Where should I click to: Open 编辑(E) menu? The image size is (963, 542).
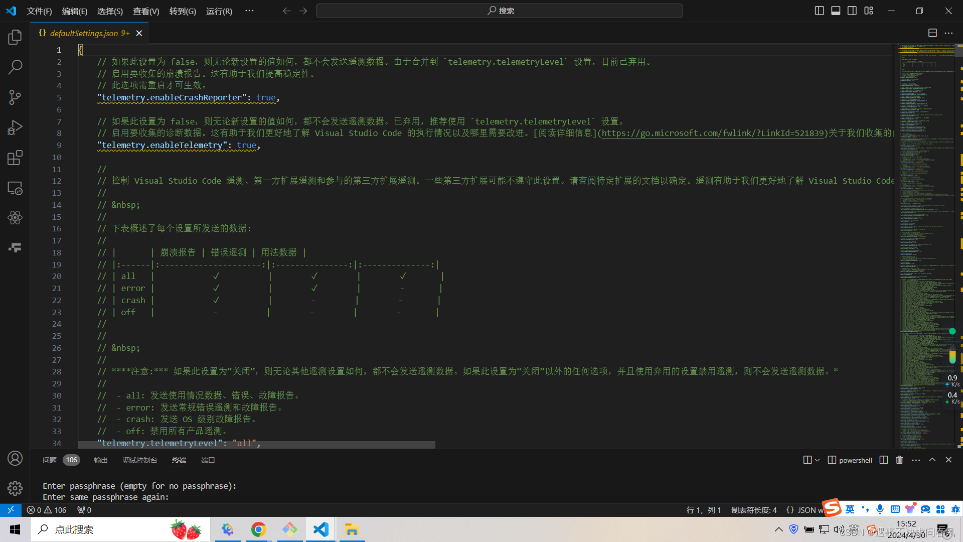click(75, 11)
